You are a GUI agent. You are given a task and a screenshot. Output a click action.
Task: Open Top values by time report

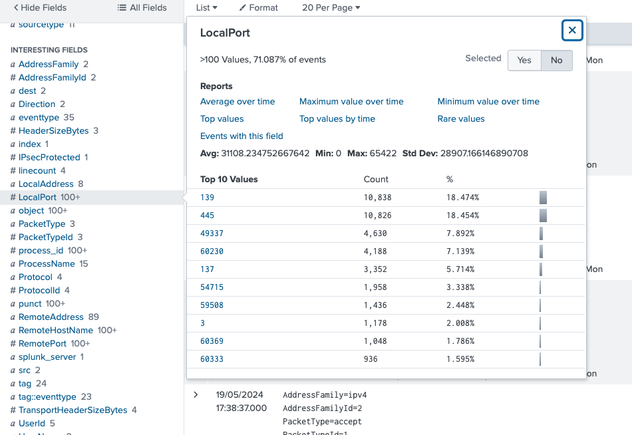coord(337,119)
